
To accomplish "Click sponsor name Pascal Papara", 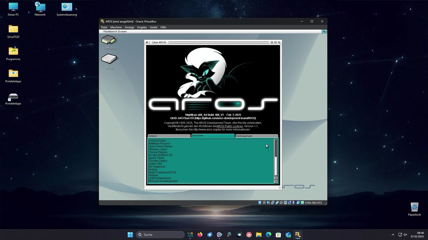I will pyautogui.click(x=158, y=152).
